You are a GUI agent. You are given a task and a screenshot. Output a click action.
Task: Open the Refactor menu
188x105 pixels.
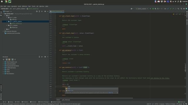(x=25, y=6)
